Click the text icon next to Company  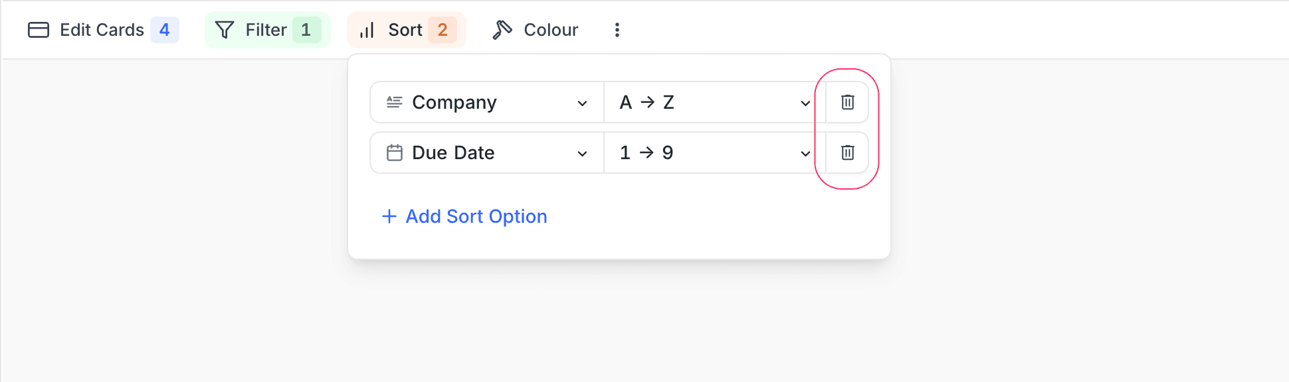395,102
